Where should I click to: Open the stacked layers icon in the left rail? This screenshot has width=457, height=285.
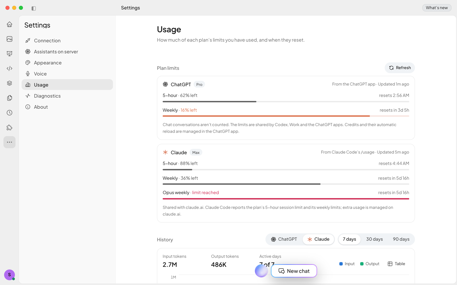[9, 83]
